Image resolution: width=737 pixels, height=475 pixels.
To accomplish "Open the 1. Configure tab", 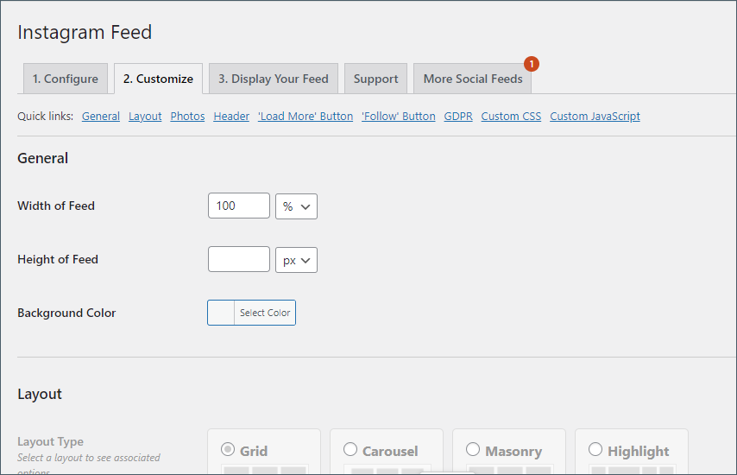I will (x=66, y=79).
